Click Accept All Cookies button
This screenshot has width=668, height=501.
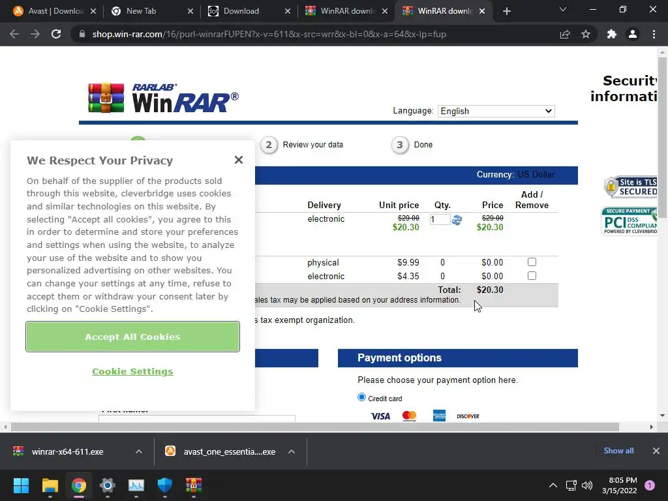tap(132, 337)
